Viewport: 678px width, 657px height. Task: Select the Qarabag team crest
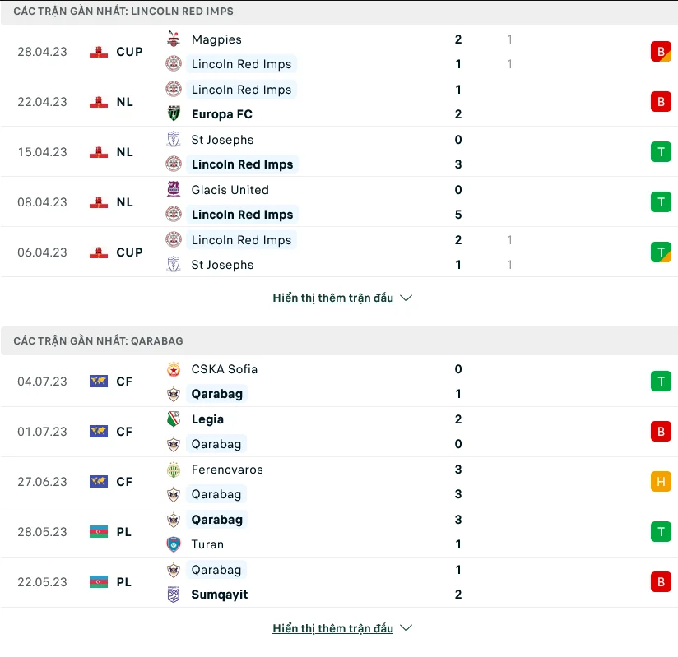pyautogui.click(x=174, y=393)
